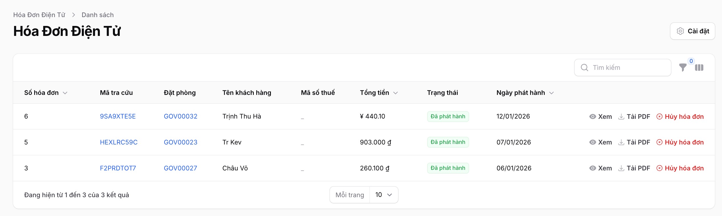This screenshot has height=216, width=722.
Task: Download PDF icon for invoice 5
Action: [x=621, y=142]
